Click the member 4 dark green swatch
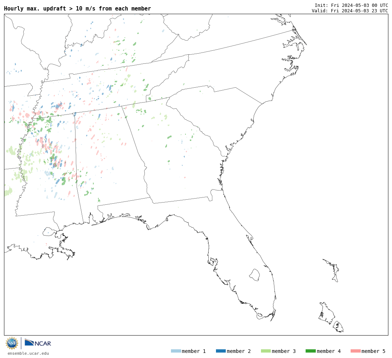The width and height of the screenshot is (392, 358). pyautogui.click(x=310, y=351)
